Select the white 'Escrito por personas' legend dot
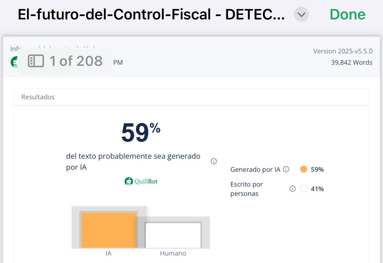This screenshot has width=383, height=263. 303,189
